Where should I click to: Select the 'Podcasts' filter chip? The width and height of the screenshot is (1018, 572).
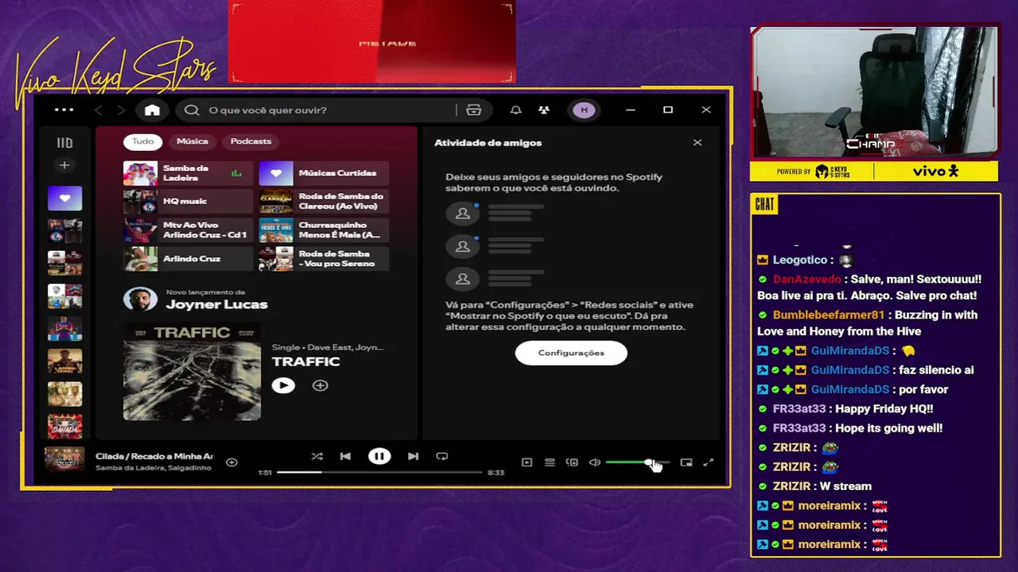point(251,141)
